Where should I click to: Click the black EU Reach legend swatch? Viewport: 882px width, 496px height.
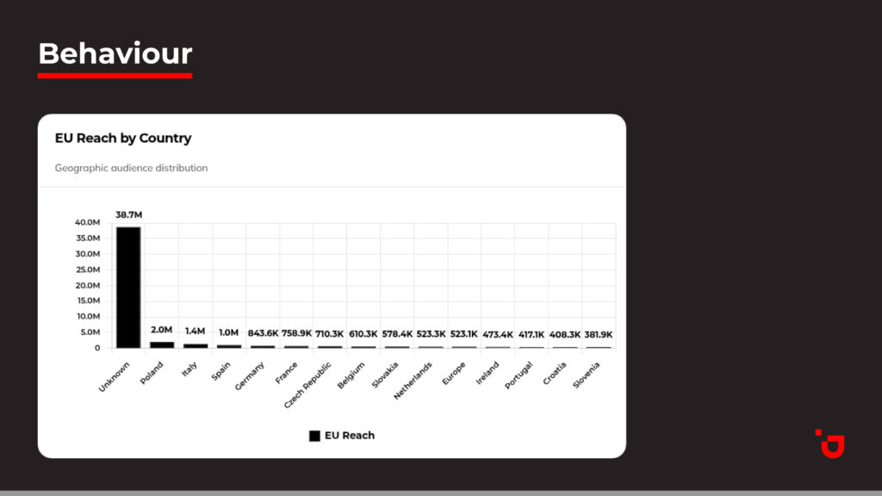click(314, 436)
